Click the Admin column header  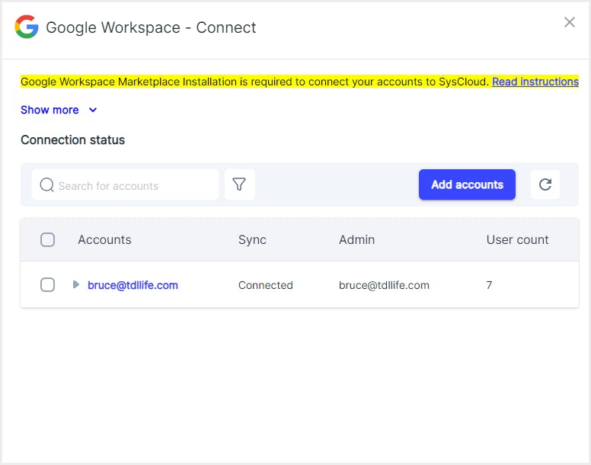[356, 240]
